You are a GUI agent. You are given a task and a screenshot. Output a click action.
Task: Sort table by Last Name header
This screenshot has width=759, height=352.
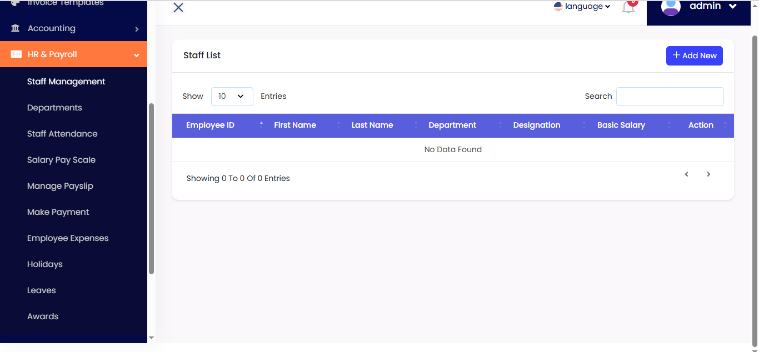tap(372, 125)
